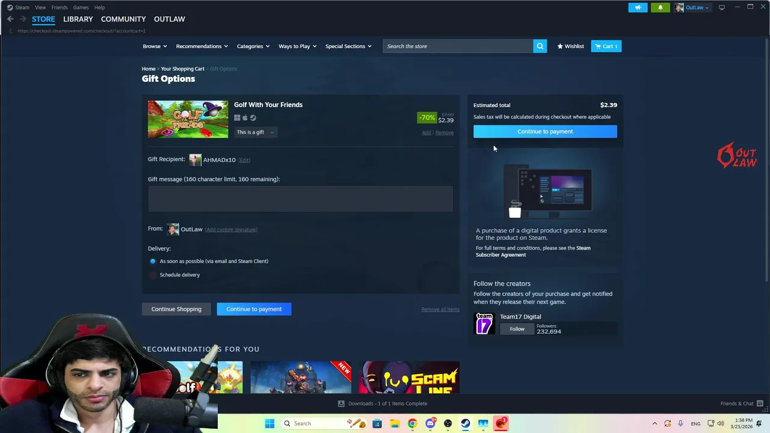Switch to the STORE tab

(43, 19)
